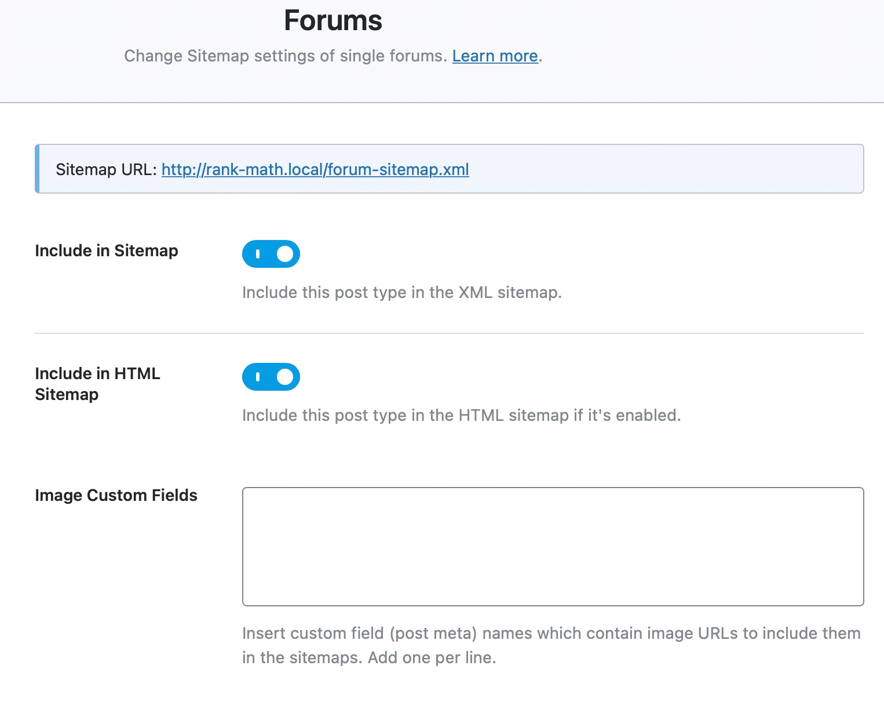Click the Include in HTML Sitemap label
Screen dimensions: 884x720
tap(97, 384)
